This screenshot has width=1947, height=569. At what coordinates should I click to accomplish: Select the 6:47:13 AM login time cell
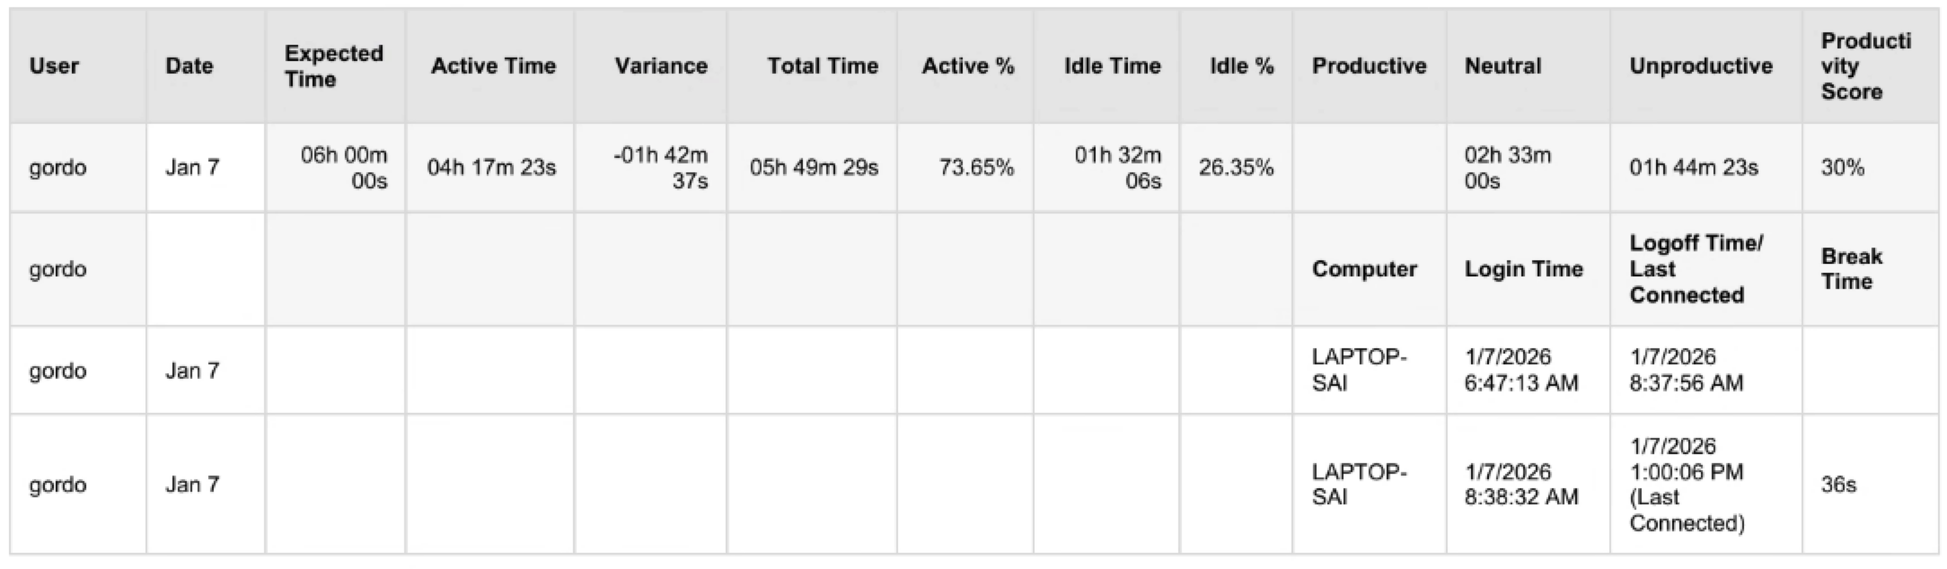pos(1520,371)
